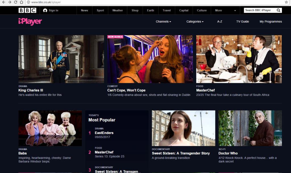
Task: Go to My Programmes
Action: pos(271,22)
